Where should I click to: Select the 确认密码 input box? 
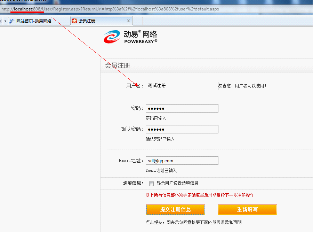(182, 129)
